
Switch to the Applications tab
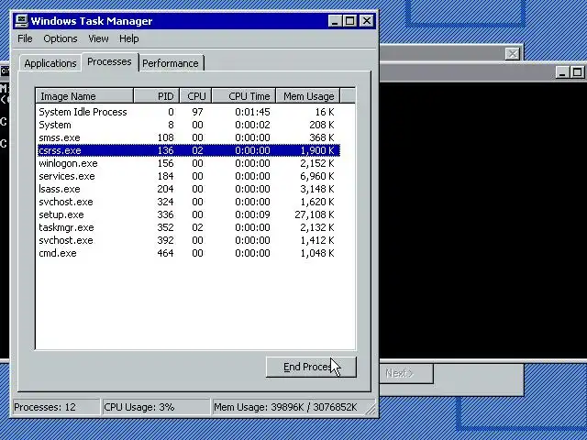(x=50, y=63)
